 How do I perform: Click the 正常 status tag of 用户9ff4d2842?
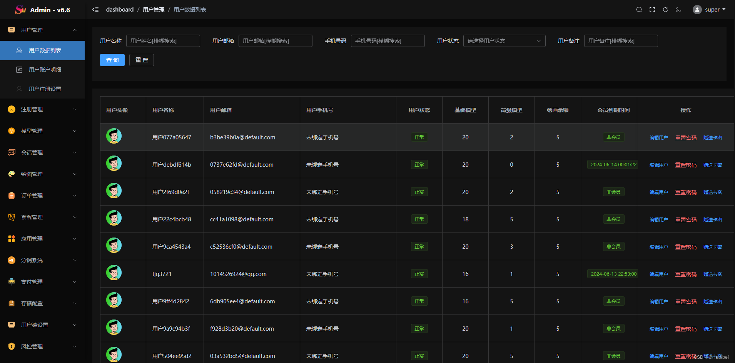point(419,301)
